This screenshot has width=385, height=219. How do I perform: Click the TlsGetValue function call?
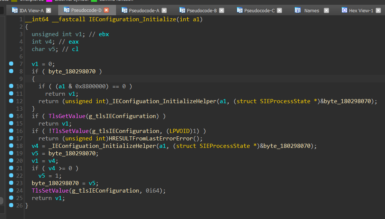coord(67,116)
